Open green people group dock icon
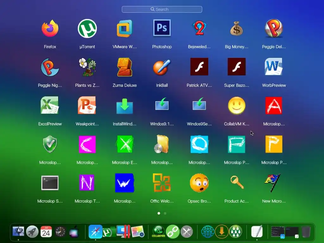324x243 pixels. click(x=235, y=232)
